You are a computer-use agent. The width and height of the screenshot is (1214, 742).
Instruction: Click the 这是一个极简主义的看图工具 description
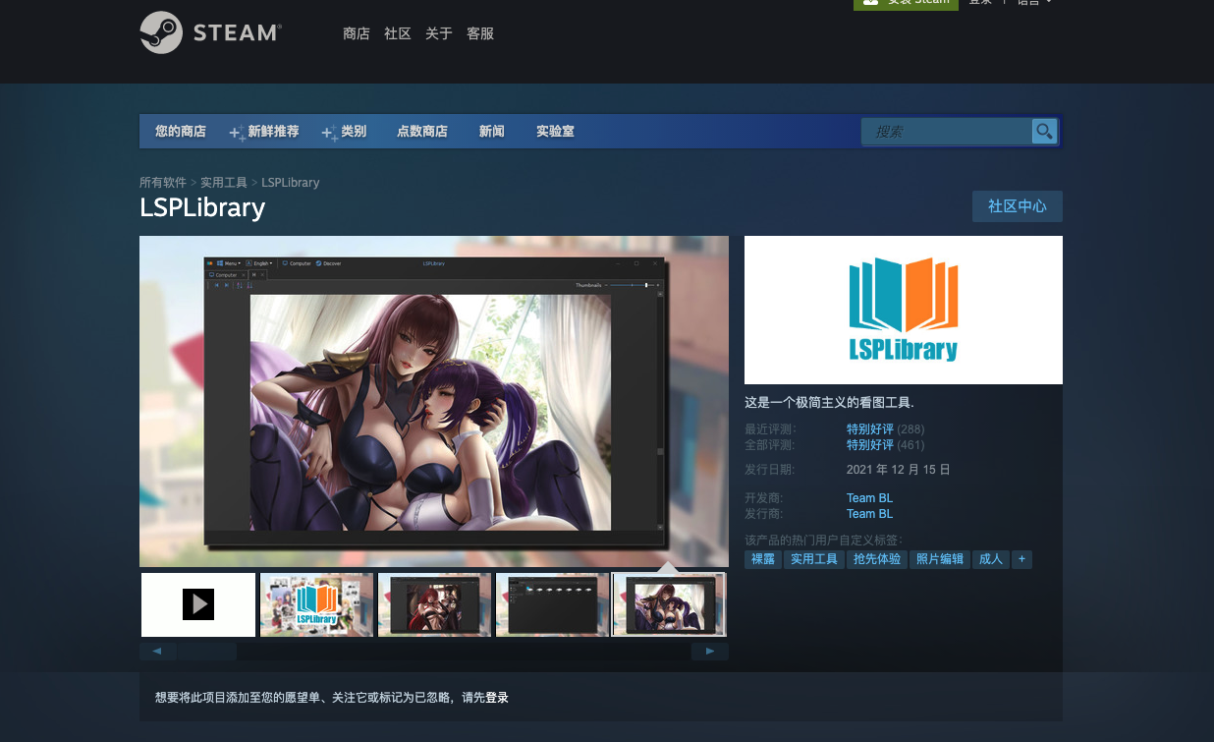click(830, 403)
